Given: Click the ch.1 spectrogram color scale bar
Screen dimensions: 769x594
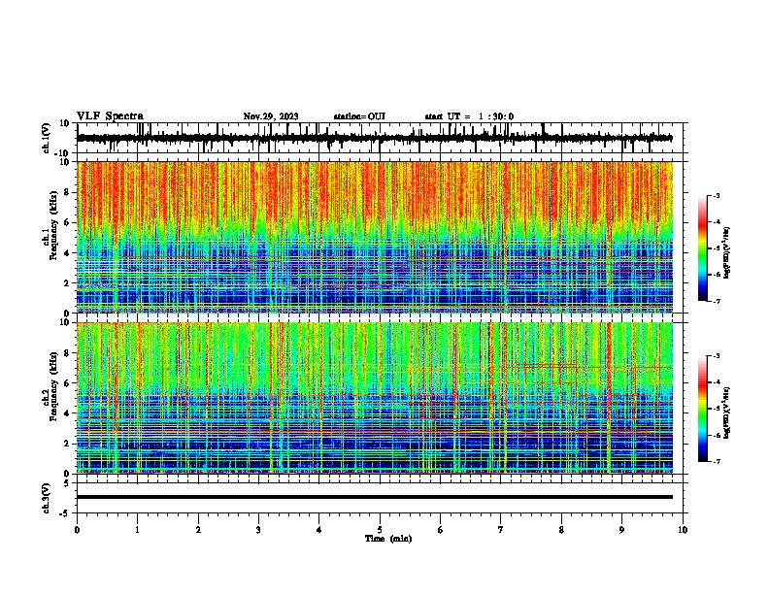Looking at the screenshot, I should click(x=703, y=248).
